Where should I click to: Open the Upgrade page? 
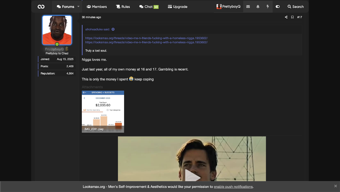click(177, 7)
